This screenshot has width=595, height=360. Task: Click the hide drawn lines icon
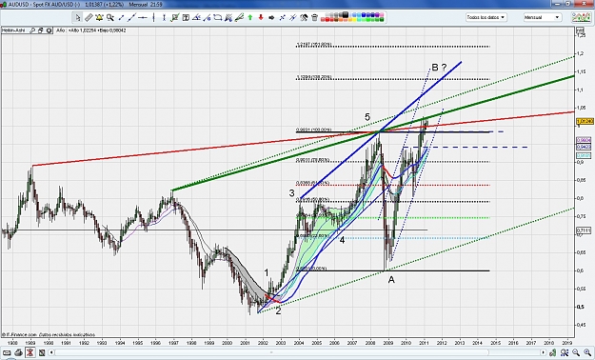[x=292, y=17]
